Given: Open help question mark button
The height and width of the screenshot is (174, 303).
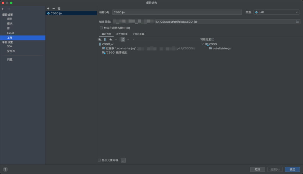Looking at the screenshot, I should 5,169.
